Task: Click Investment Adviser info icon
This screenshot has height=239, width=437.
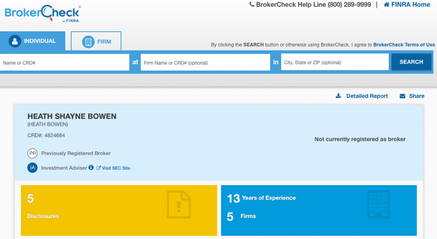Action: coord(91,168)
